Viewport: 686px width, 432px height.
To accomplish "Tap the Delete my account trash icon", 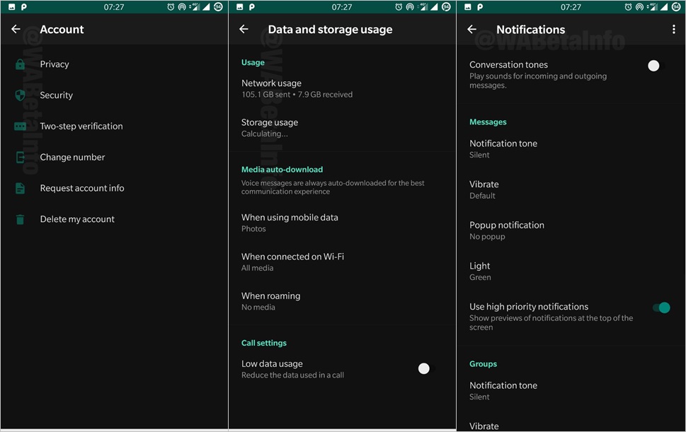I will click(20, 220).
